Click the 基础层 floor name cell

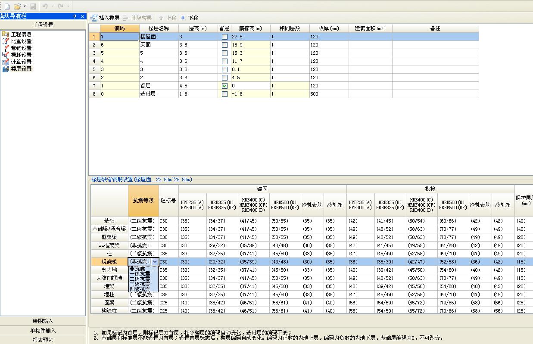(x=159, y=94)
